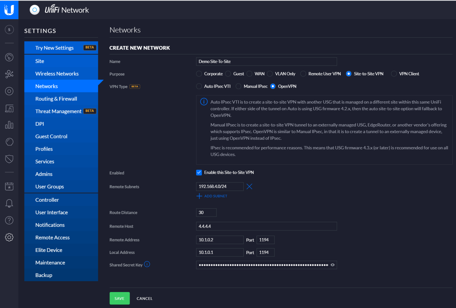
Task: Click the Local Address Port field
Action: point(266,252)
